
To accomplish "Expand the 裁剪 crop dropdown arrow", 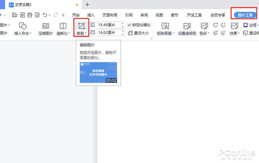I will click(86, 34).
